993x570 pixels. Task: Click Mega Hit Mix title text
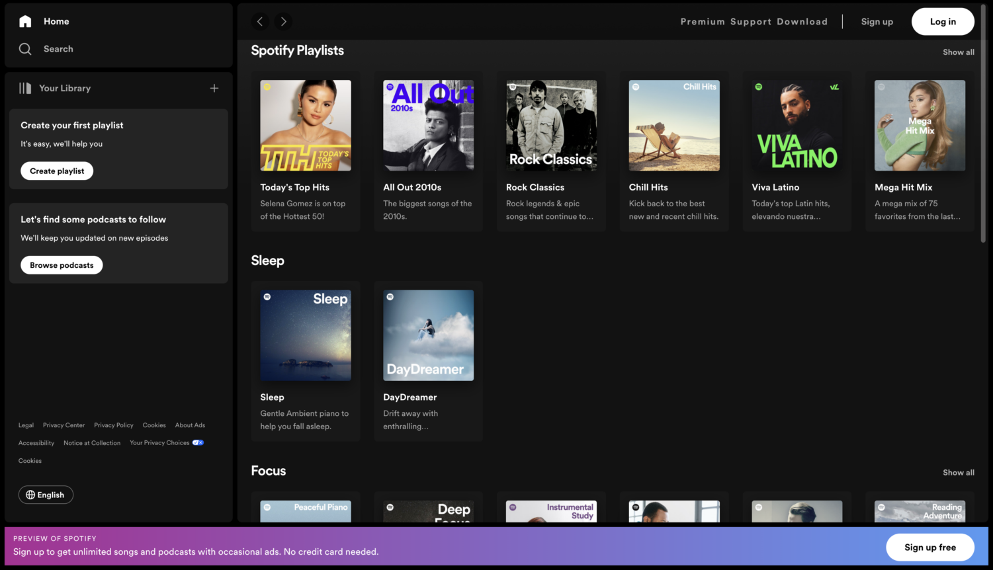tap(904, 187)
